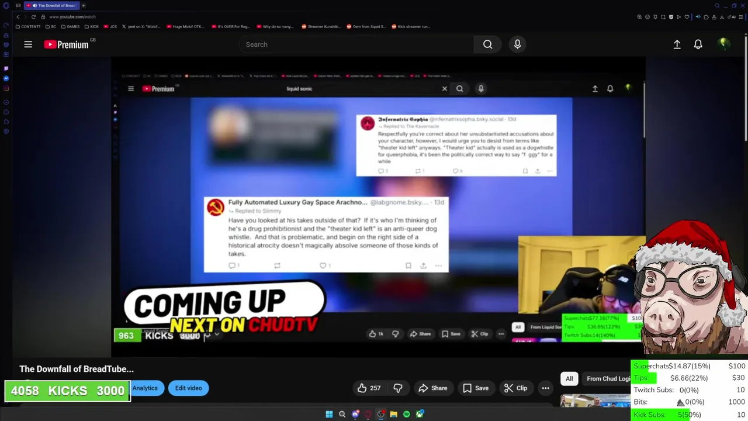This screenshot has height=421, width=748.
Task: Open the KICK bookmarks folder
Action: (92, 26)
